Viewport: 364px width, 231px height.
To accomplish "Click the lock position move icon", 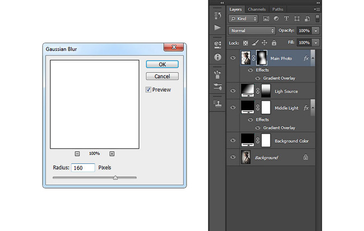I will click(264, 43).
